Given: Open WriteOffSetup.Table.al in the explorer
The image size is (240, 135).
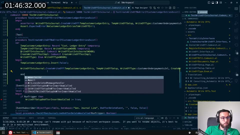Looking at the screenshot, I should coord(201,68).
